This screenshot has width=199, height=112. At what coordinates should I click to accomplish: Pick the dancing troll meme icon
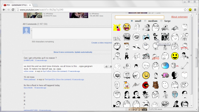(155, 37)
